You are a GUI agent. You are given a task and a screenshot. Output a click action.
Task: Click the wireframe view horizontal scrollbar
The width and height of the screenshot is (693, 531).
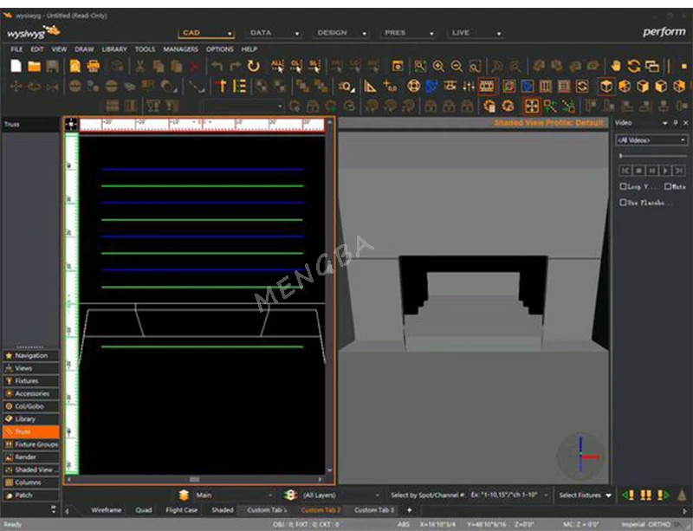(194, 479)
